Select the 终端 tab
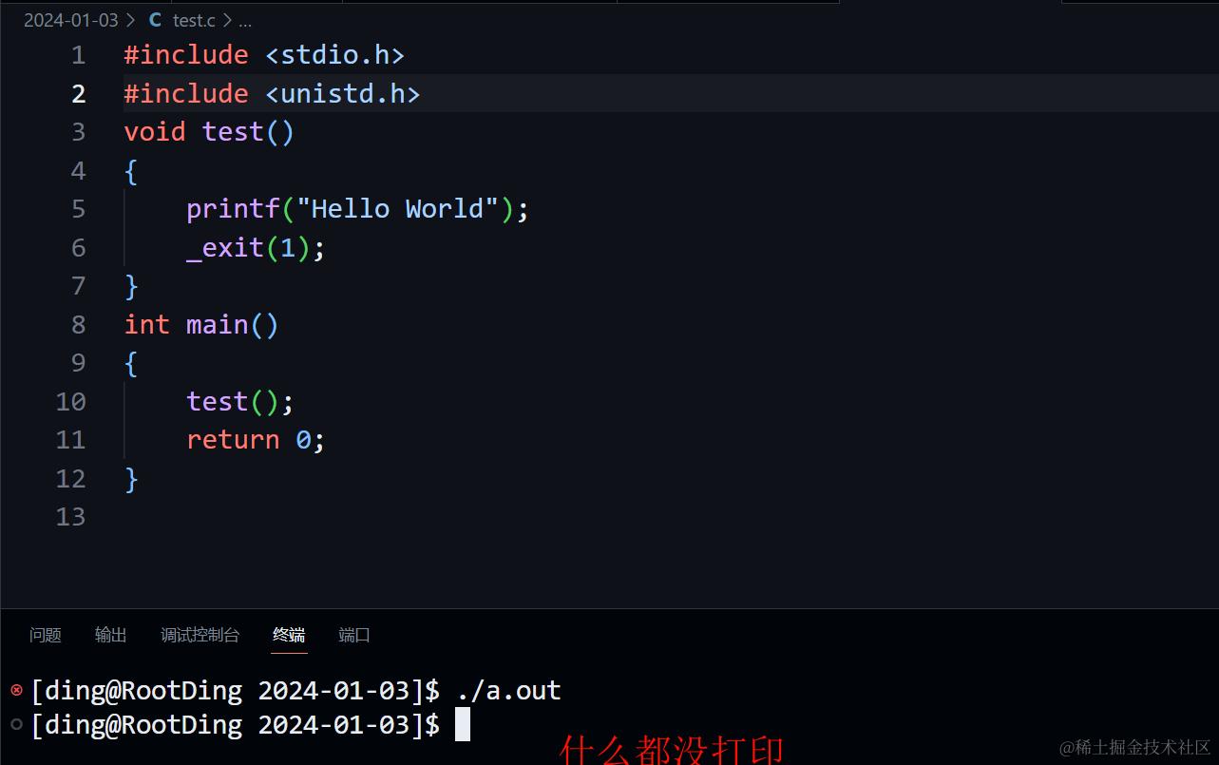 289,635
